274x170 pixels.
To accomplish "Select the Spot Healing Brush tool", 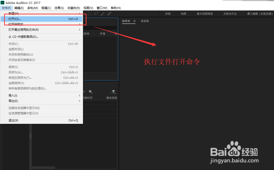I will click(109, 13).
